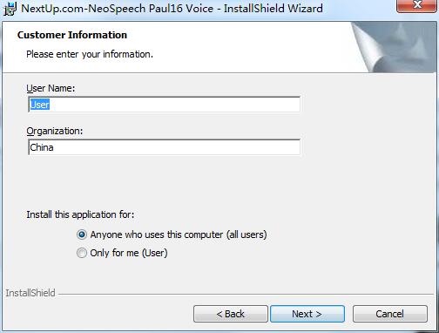Click the 'Anyone who uses this computer (all users)' label
Viewport: 439px width, 333px height.
tap(179, 234)
